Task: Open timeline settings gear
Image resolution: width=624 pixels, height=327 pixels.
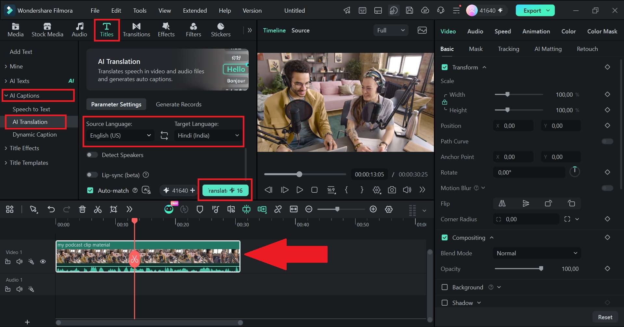Action: (x=389, y=209)
